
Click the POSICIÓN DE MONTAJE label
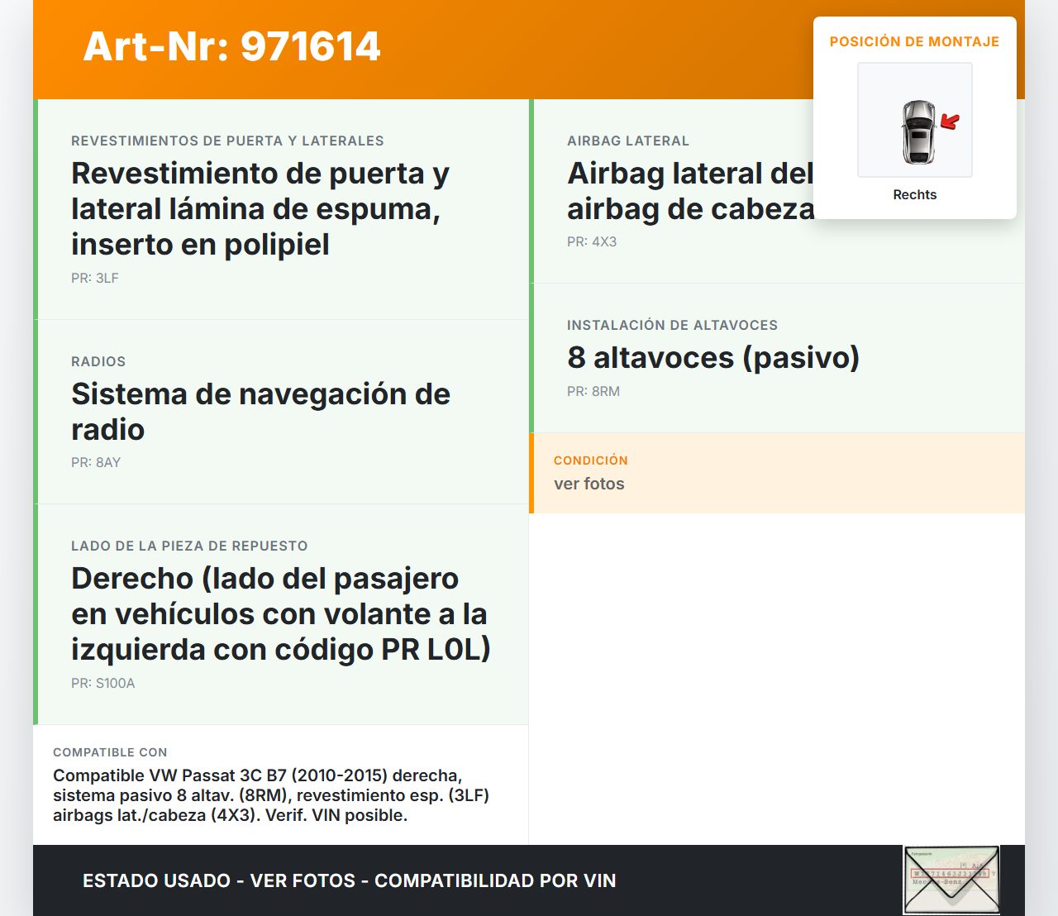point(915,41)
